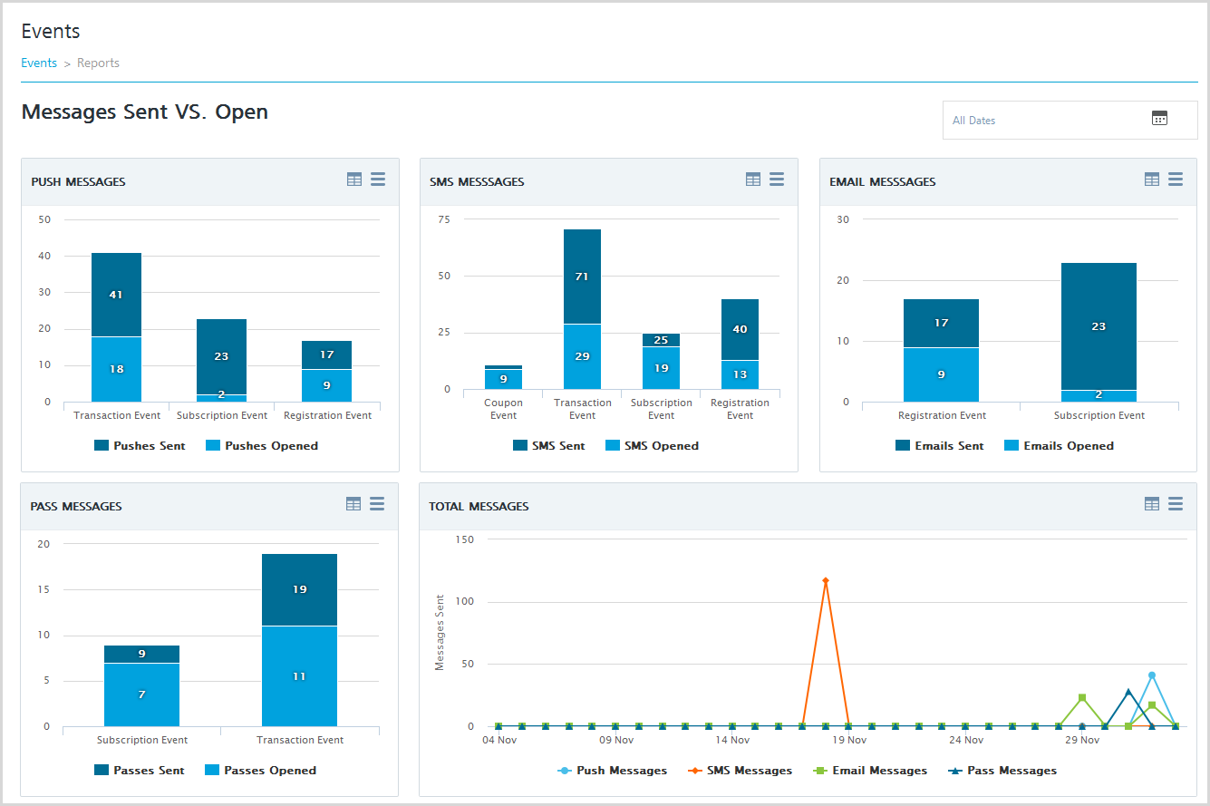Click the SMS spike point on 18 Nov

point(825,580)
